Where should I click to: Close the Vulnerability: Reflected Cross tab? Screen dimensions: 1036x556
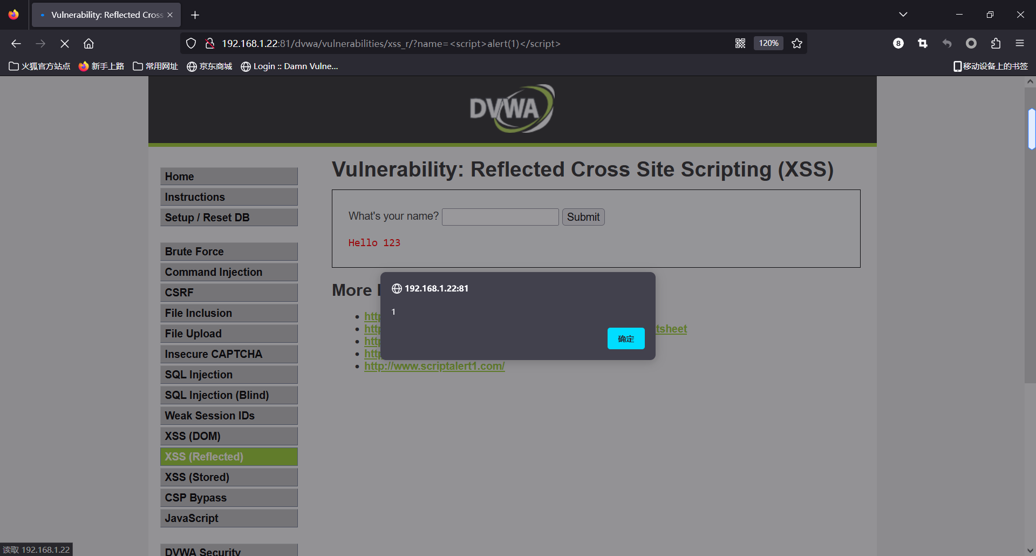coord(170,15)
